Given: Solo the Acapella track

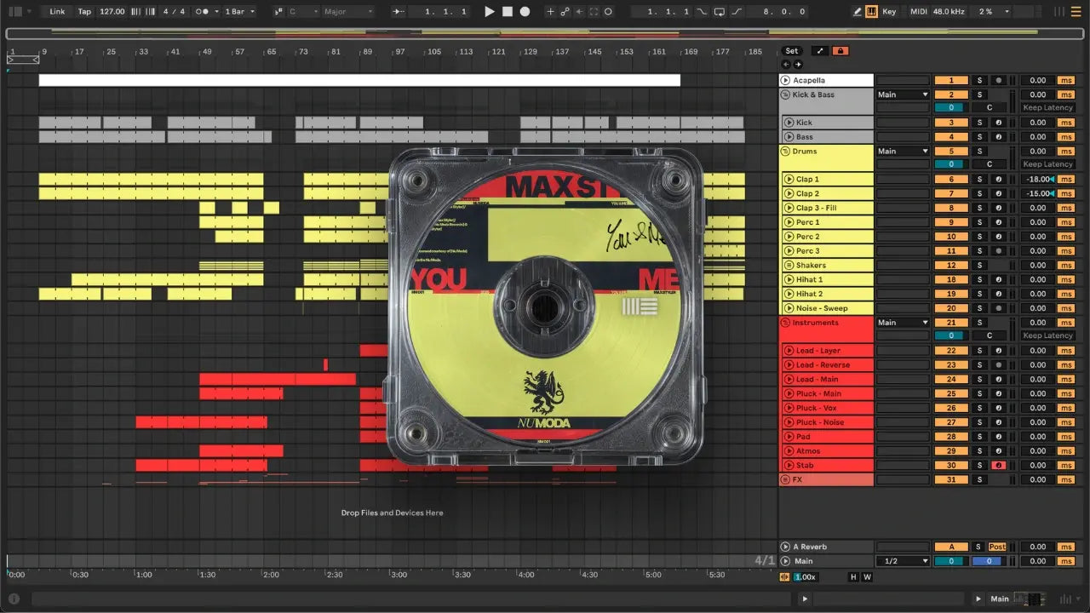Looking at the screenshot, I should pyautogui.click(x=979, y=81).
